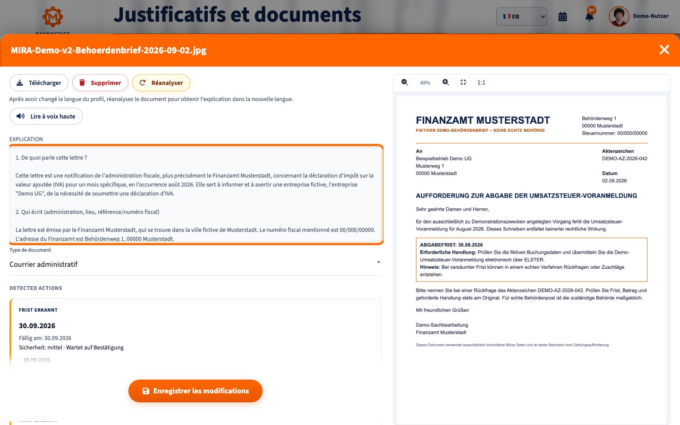Click the Justificatifs et documents page title

tap(237, 15)
